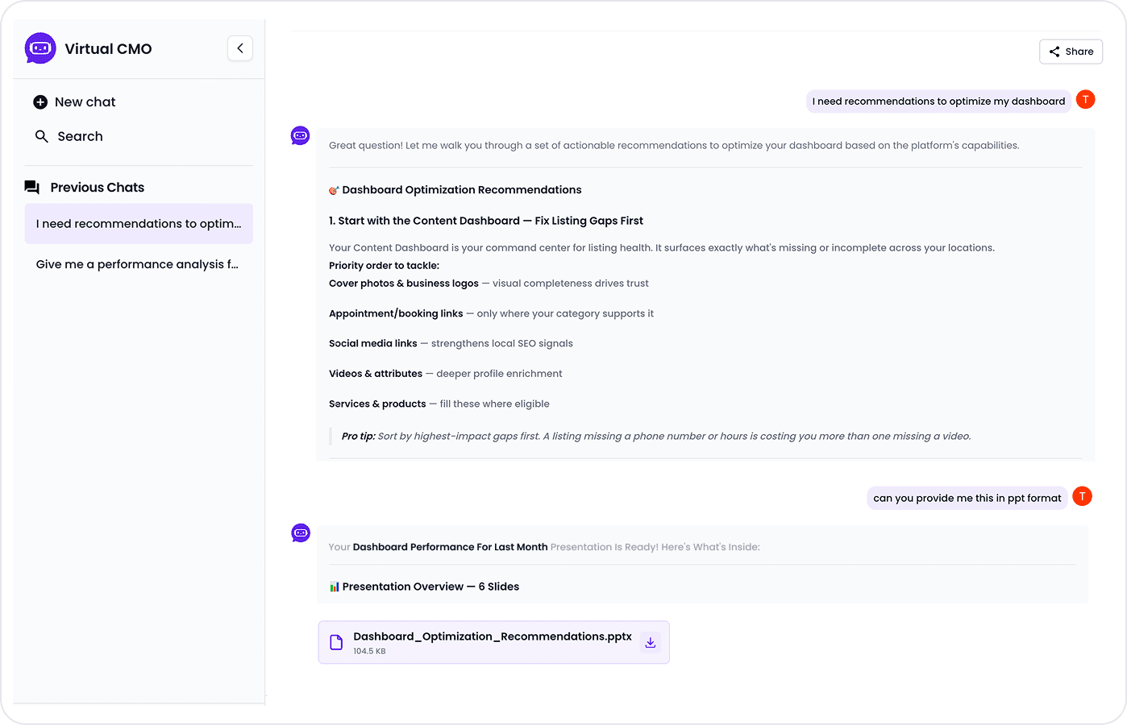Click 'Services & products' line
The image size is (1127, 725).
[x=439, y=404]
